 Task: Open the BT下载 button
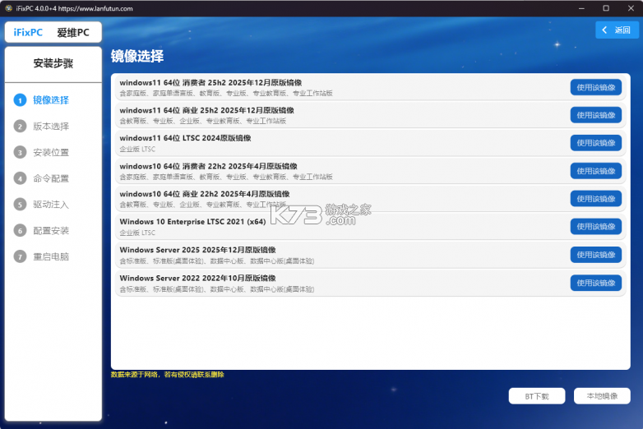537,396
